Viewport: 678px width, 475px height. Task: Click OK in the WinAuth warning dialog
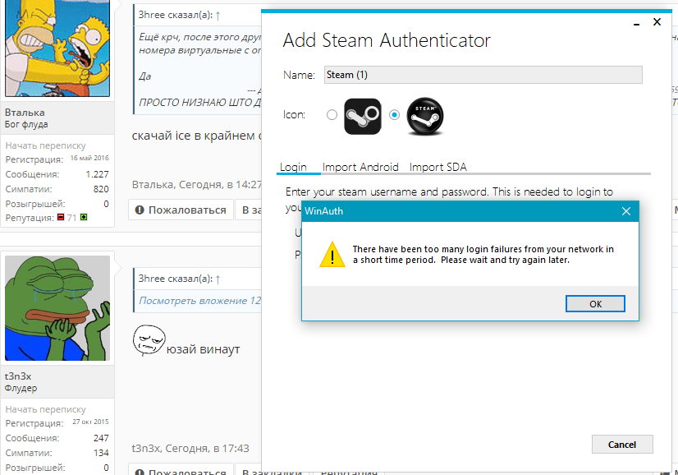coord(595,303)
